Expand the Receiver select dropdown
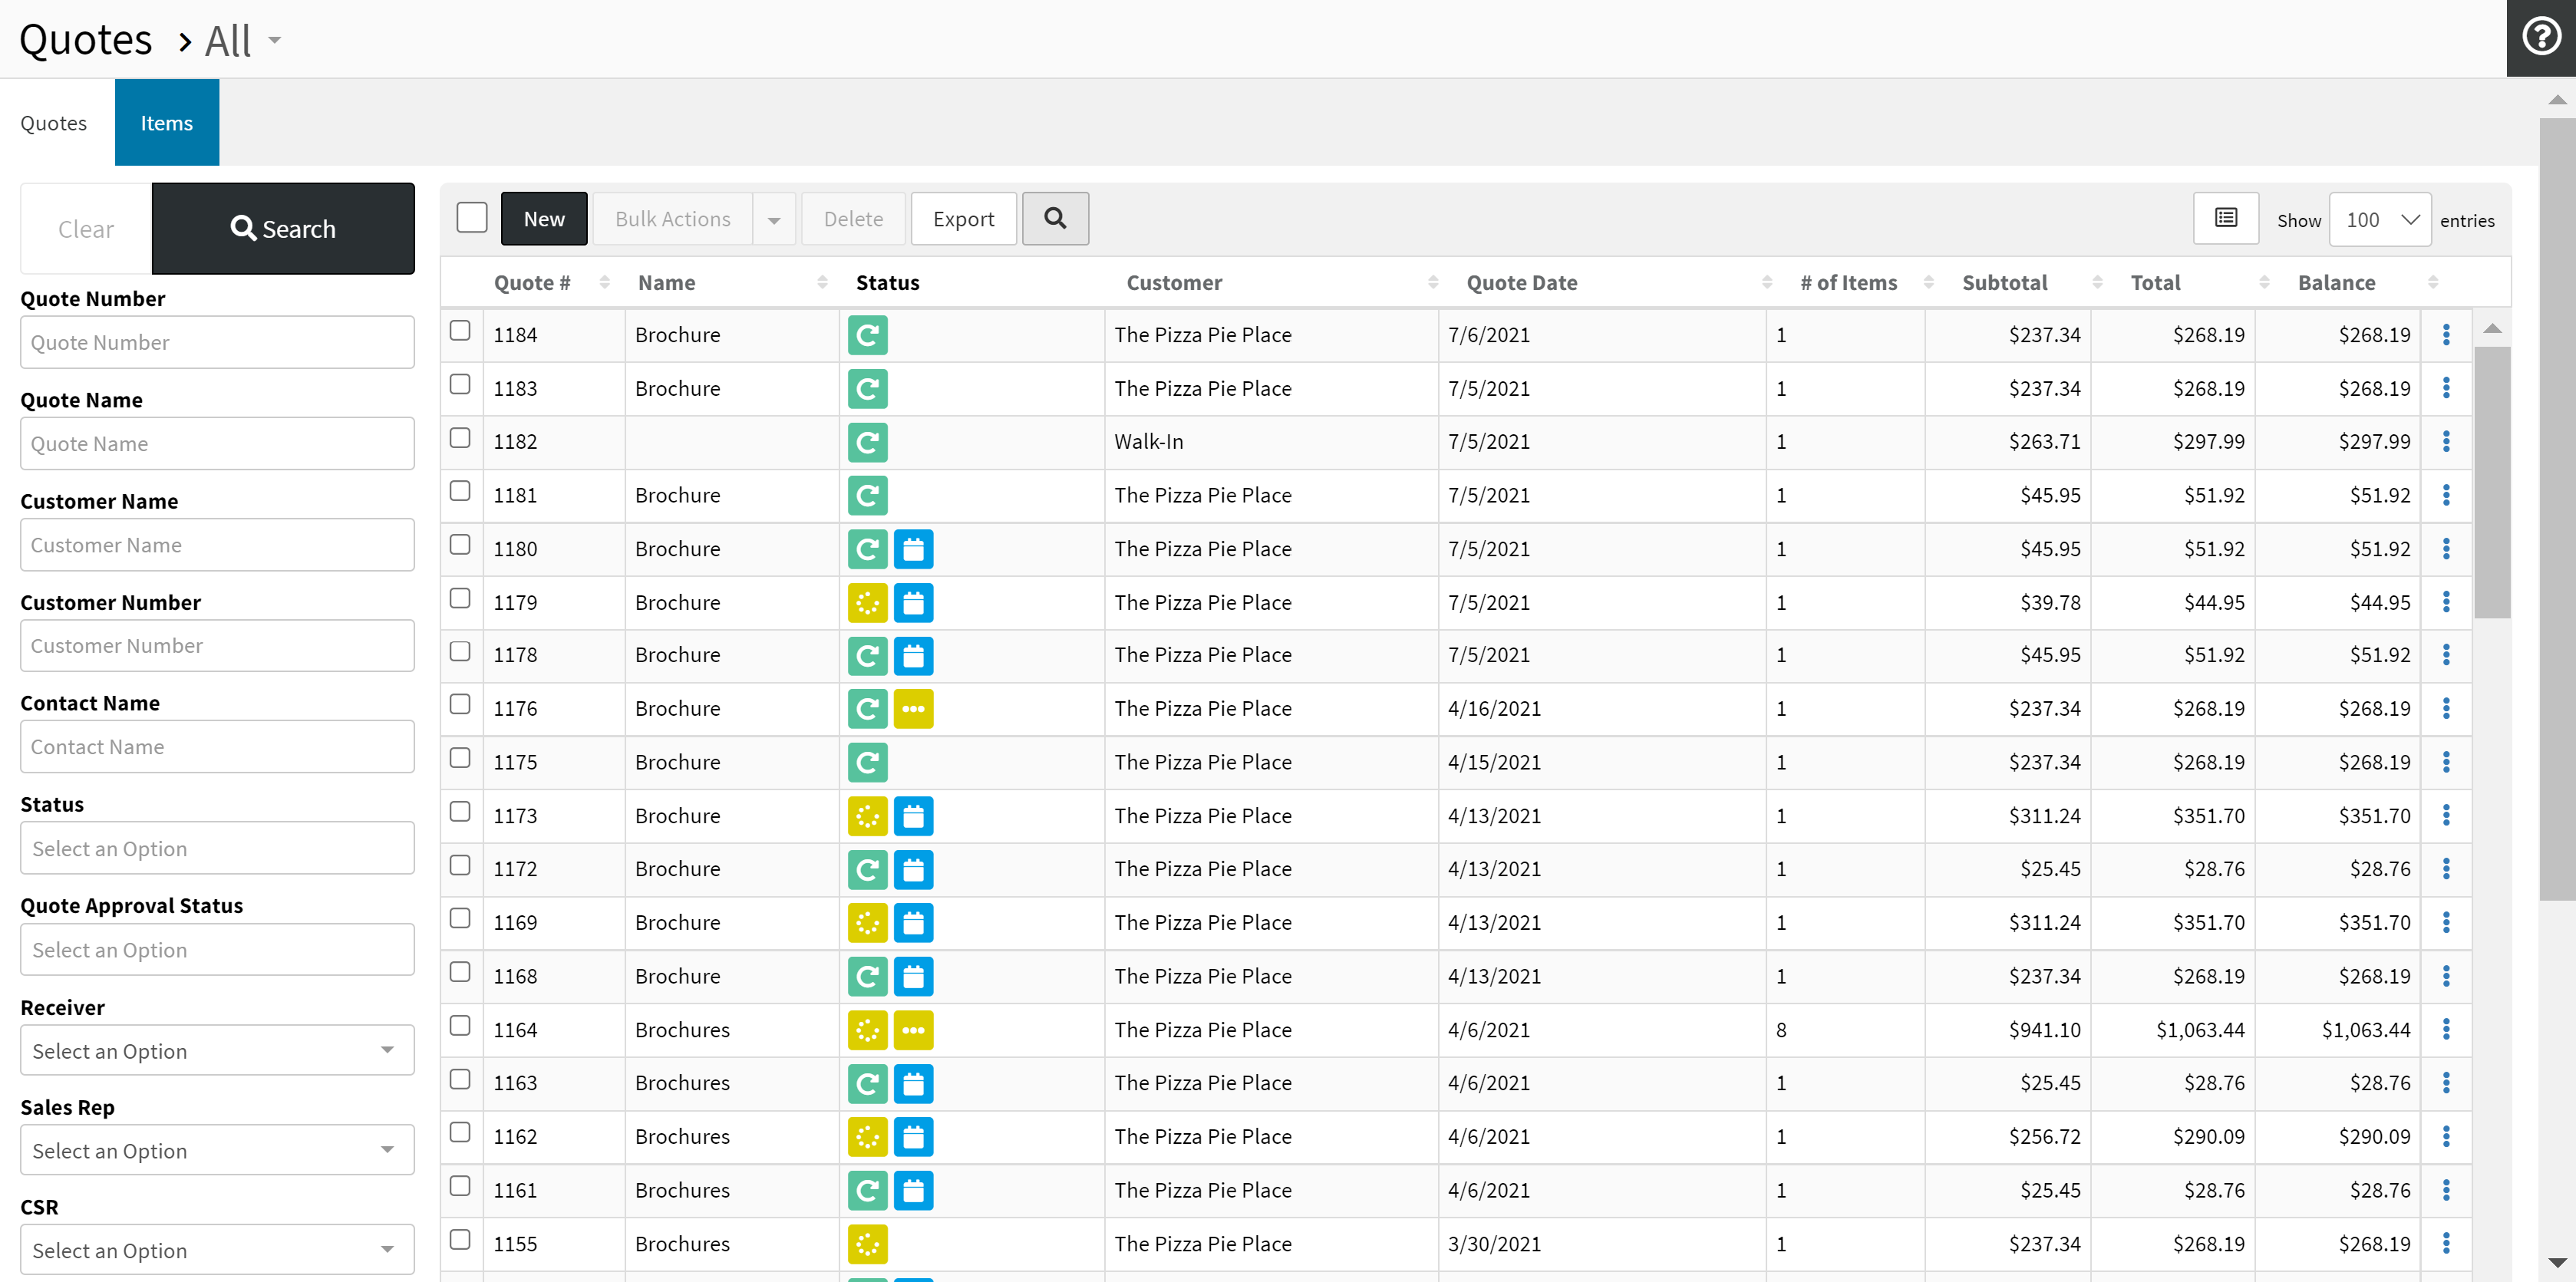This screenshot has width=2576, height=1282. (x=217, y=1050)
